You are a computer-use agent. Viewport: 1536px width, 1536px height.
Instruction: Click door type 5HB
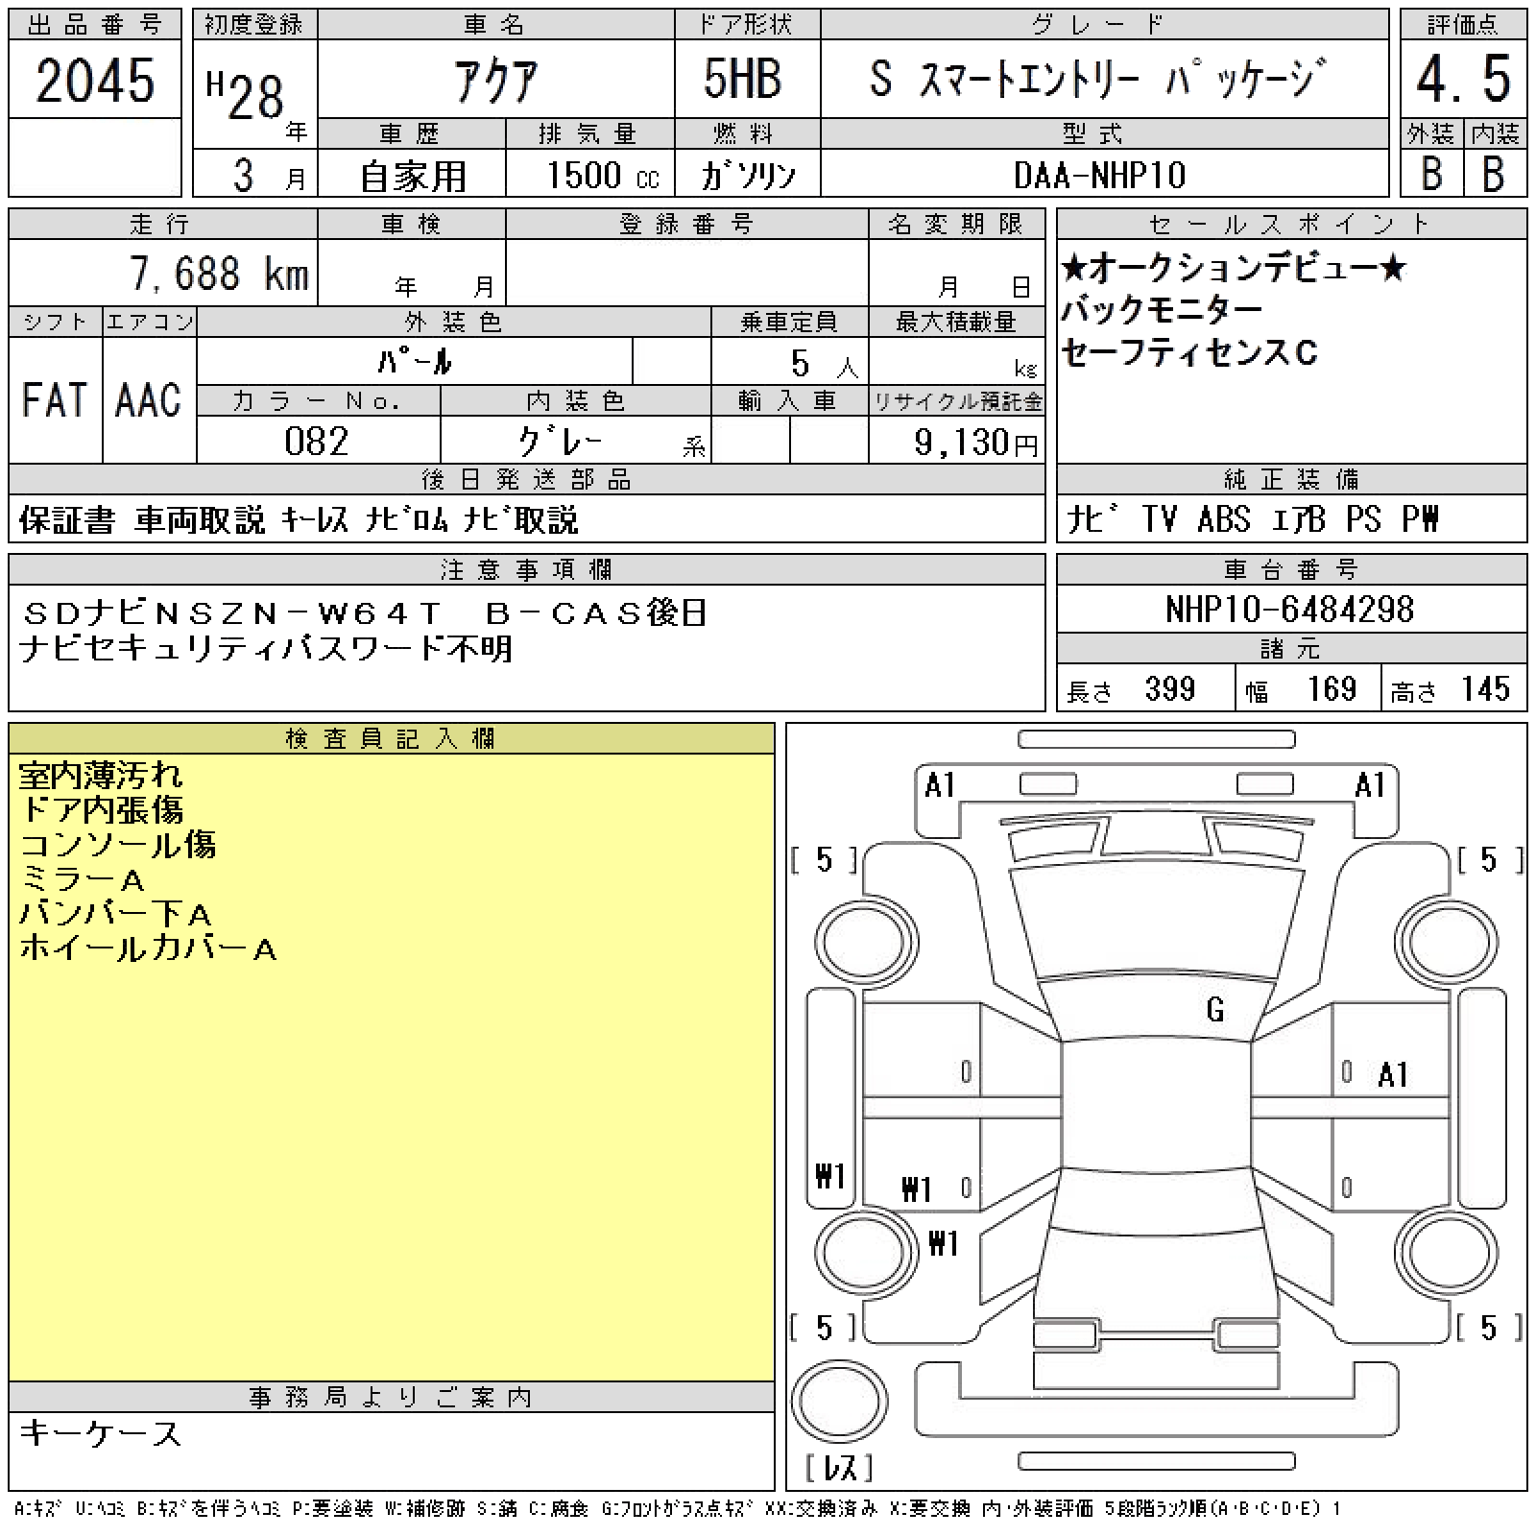[742, 80]
